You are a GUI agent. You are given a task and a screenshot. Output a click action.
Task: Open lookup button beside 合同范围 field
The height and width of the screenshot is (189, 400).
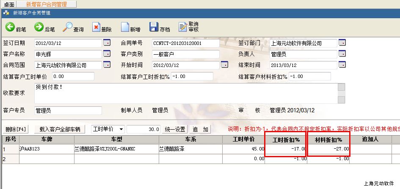(x=107, y=65)
